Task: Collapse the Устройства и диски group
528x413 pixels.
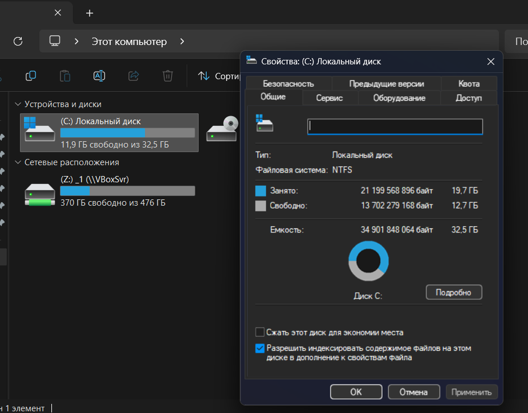Action: 18,104
